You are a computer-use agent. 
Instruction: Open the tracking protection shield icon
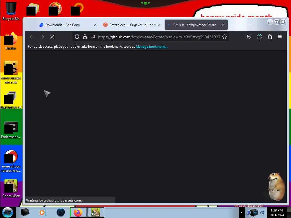pos(77,37)
